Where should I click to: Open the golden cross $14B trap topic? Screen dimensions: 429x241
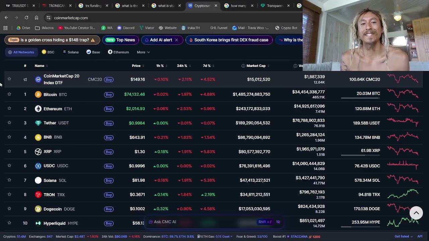(x=52, y=40)
